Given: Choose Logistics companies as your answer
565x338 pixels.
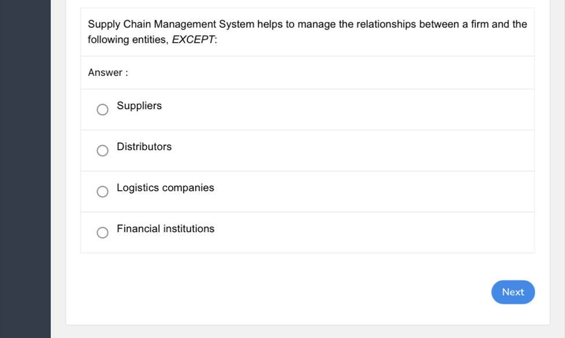Looking at the screenshot, I should (102, 192).
